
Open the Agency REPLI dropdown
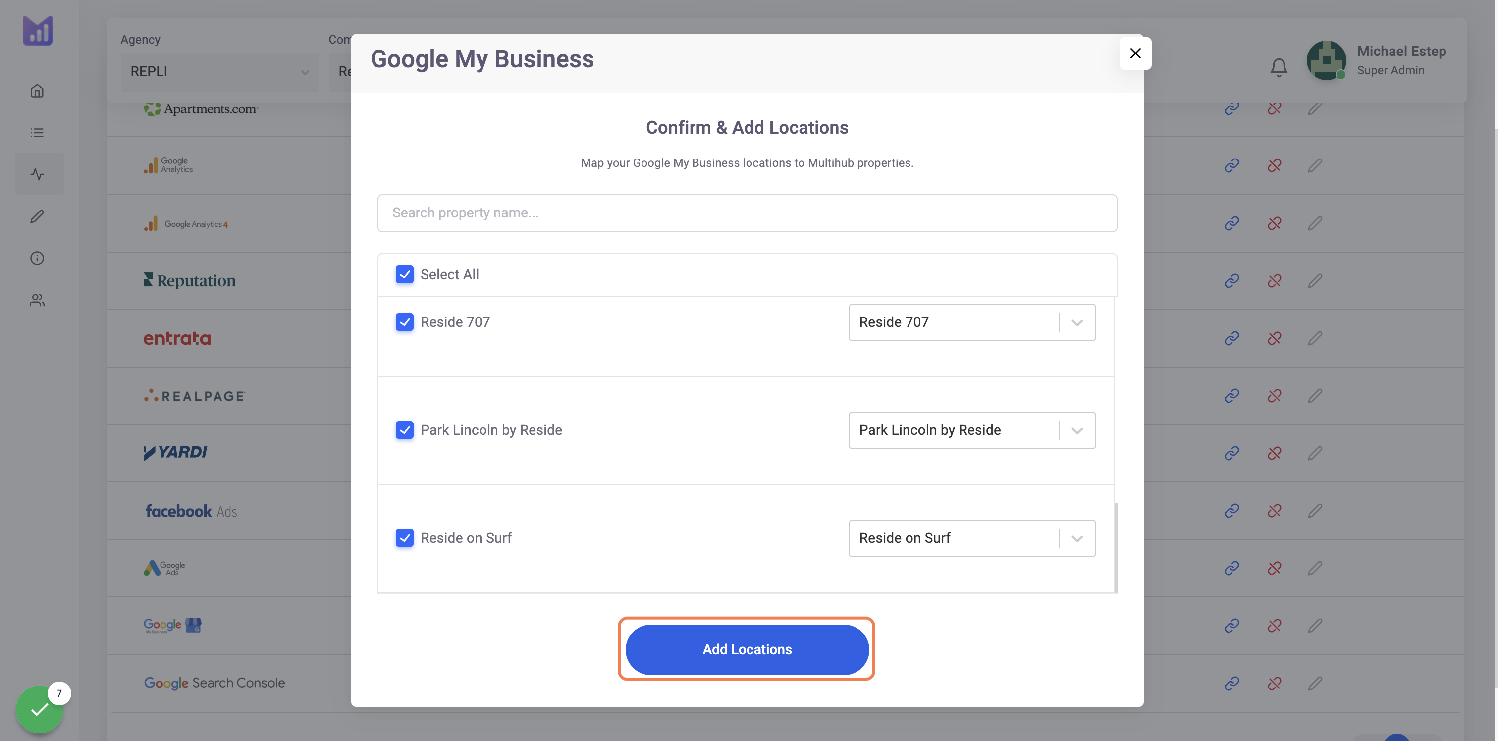[x=219, y=71]
